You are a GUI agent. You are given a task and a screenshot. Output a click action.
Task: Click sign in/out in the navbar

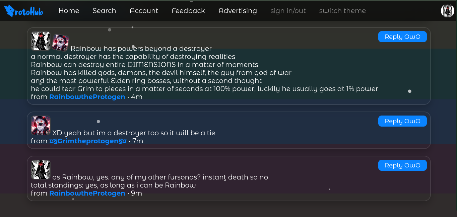288,11
